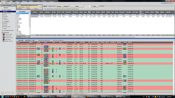Collapse the Stat Selection panel arrow
This screenshot has width=175, height=98.
coord(29,11)
